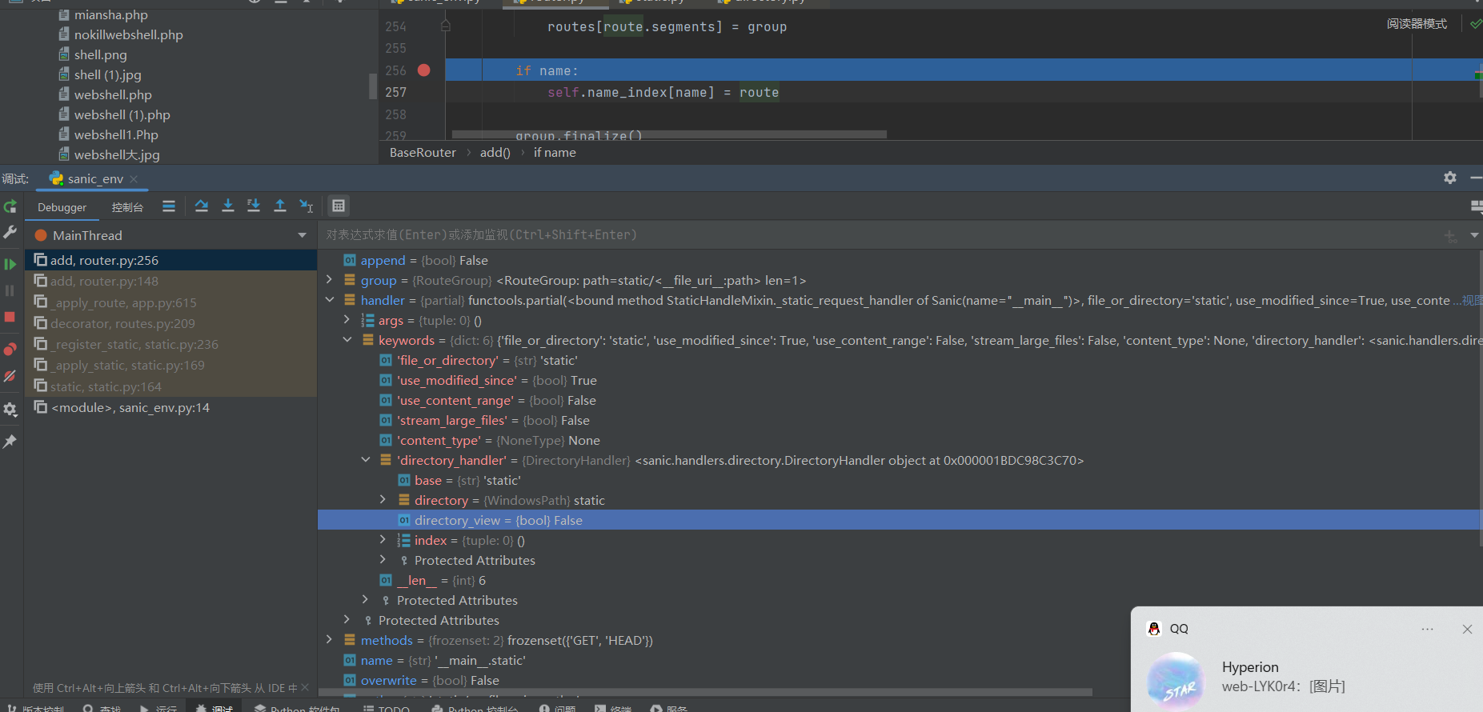Click the editor horizontal scrollbar
Viewport: 1483px width, 712px height.
pos(669,134)
